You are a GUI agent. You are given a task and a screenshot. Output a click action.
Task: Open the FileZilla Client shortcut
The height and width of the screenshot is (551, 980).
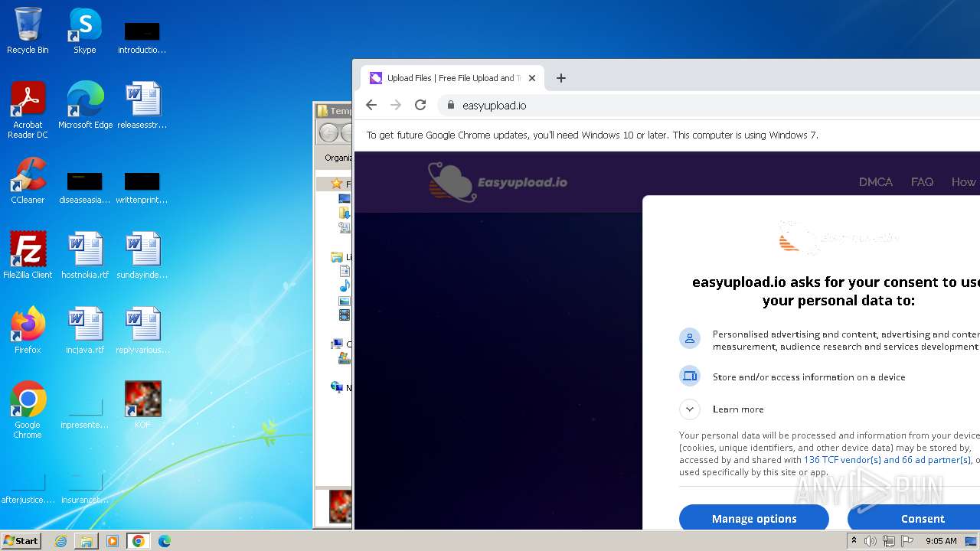tap(28, 256)
